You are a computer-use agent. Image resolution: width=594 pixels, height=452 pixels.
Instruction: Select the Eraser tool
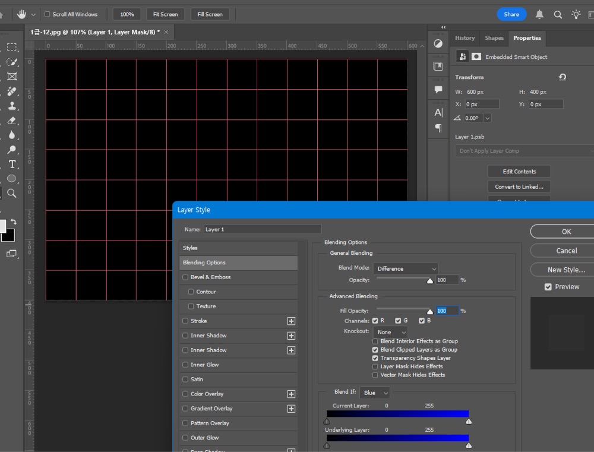tap(12, 121)
